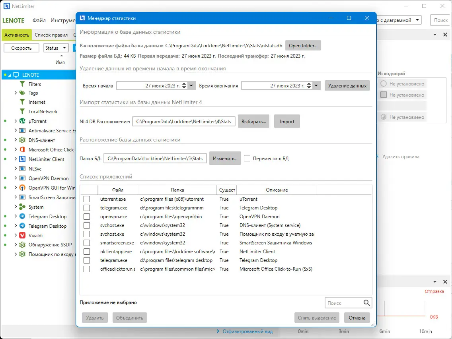Check the officeclicktorun.exe row checkbox
Viewport: 452px width, 339px height.
[x=86, y=269]
